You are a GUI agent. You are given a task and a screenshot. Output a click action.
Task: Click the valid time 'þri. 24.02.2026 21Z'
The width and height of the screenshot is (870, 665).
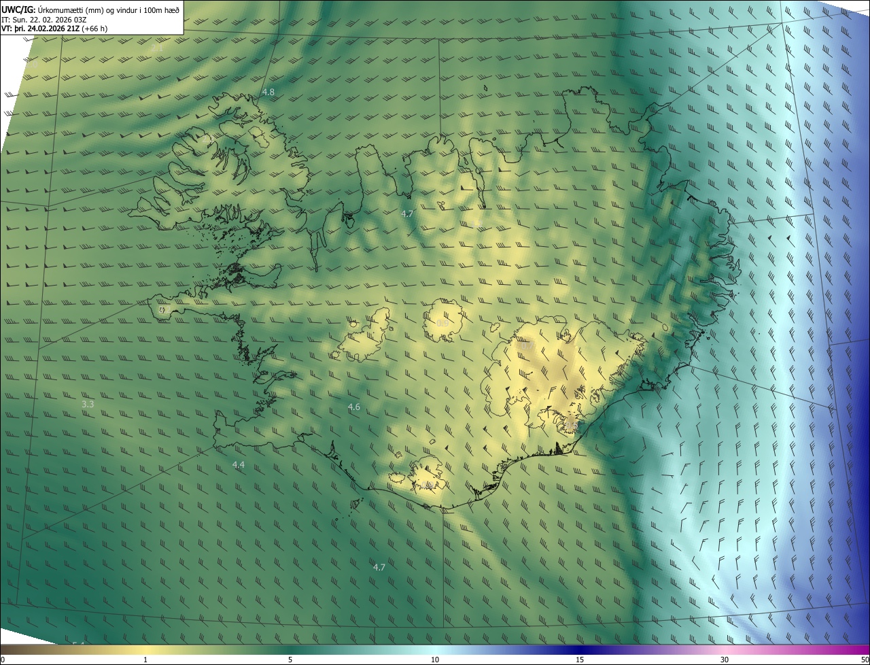(x=46, y=29)
